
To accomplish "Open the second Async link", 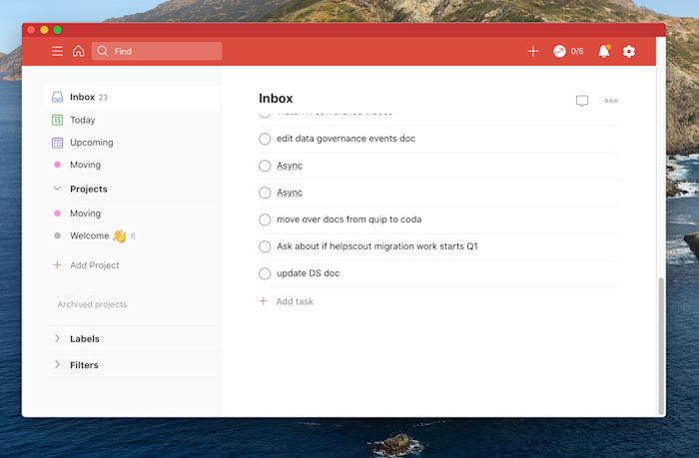I will click(290, 193).
